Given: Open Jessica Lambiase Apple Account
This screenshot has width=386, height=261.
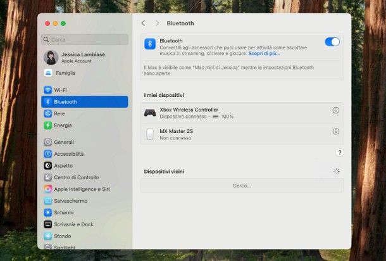Looking at the screenshot, I should (x=79, y=58).
